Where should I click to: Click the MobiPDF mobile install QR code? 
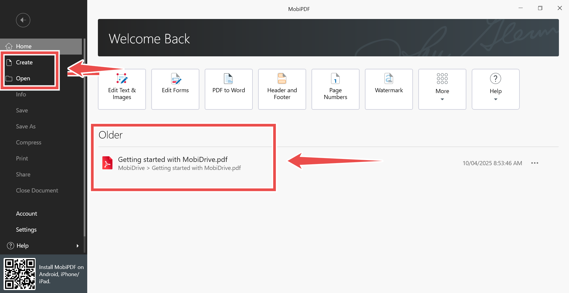[x=20, y=274]
